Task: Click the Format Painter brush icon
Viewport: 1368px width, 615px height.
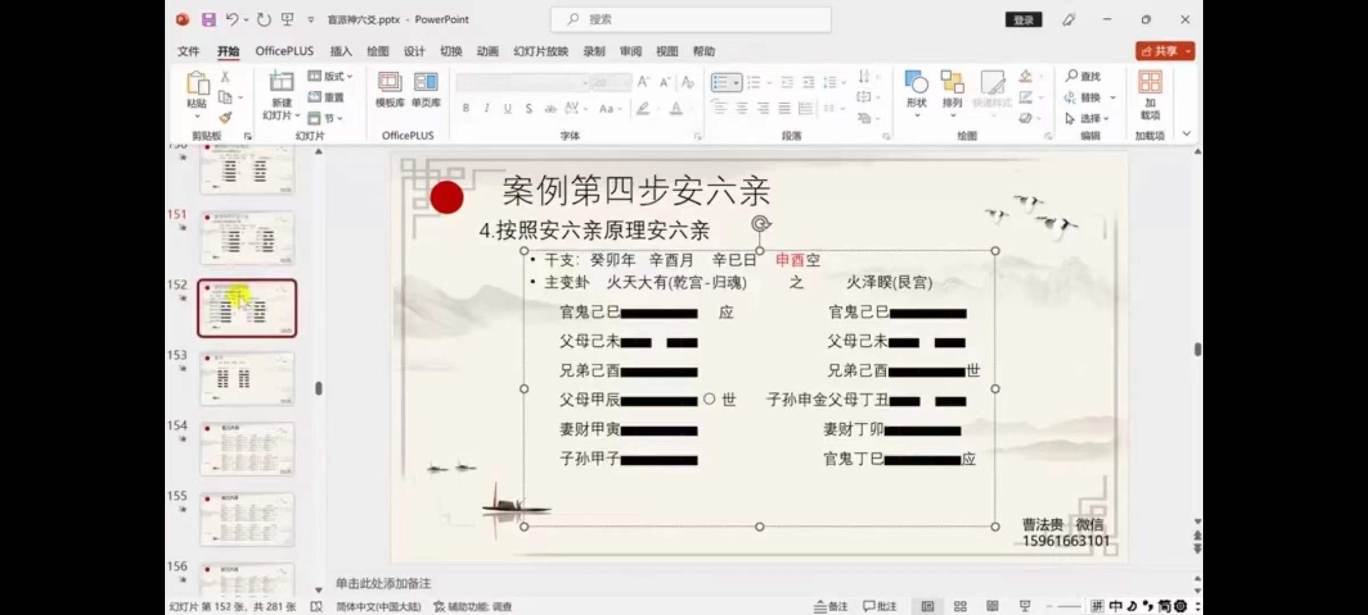Action: pyautogui.click(x=226, y=118)
